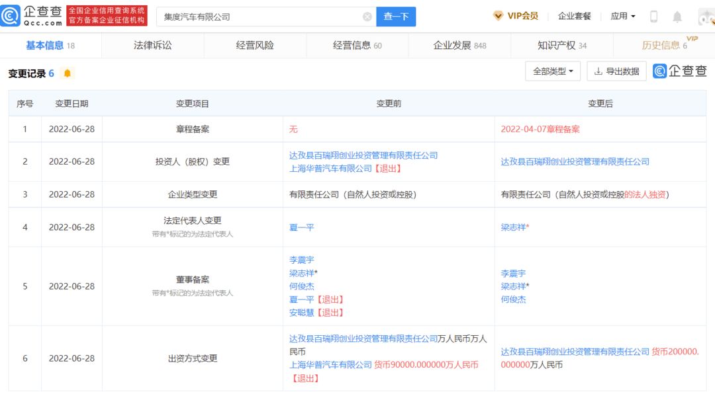The height and width of the screenshot is (400, 715).
Task: Open 企业套餐 link
Action: click(x=574, y=16)
